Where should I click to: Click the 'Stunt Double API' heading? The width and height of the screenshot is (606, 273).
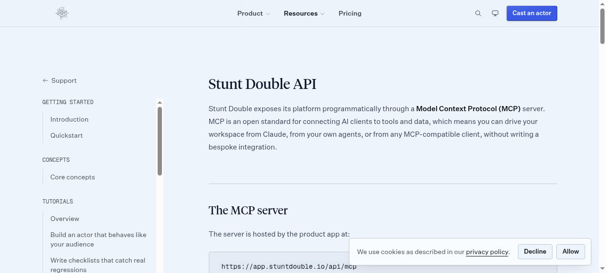[262, 84]
